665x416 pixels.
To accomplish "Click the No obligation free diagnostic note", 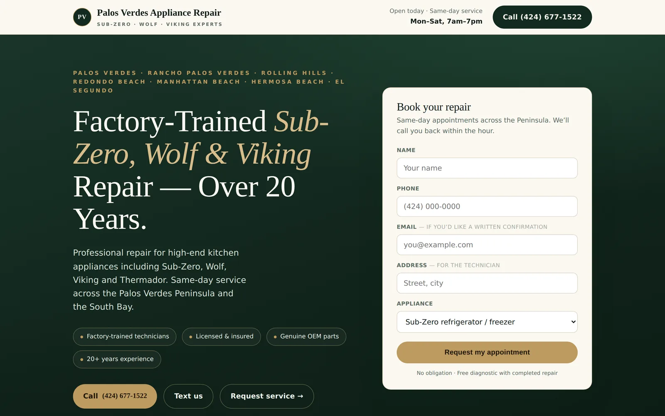I will [487, 373].
